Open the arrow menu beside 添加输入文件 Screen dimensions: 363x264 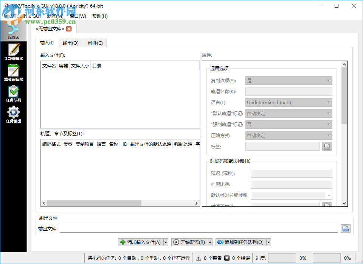(165, 242)
